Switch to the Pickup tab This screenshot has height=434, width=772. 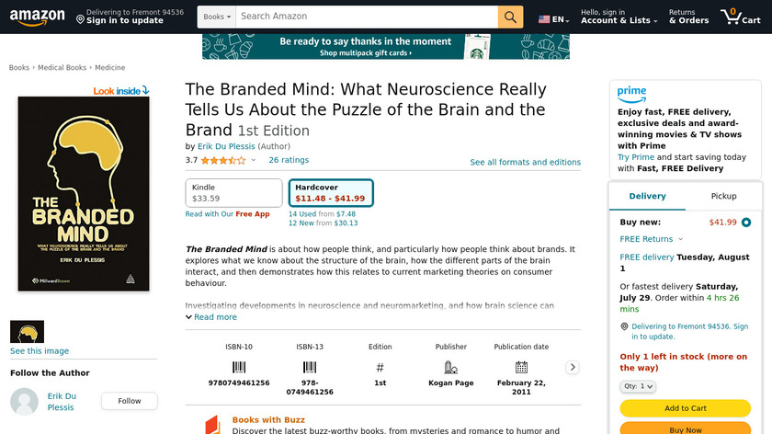(x=723, y=196)
